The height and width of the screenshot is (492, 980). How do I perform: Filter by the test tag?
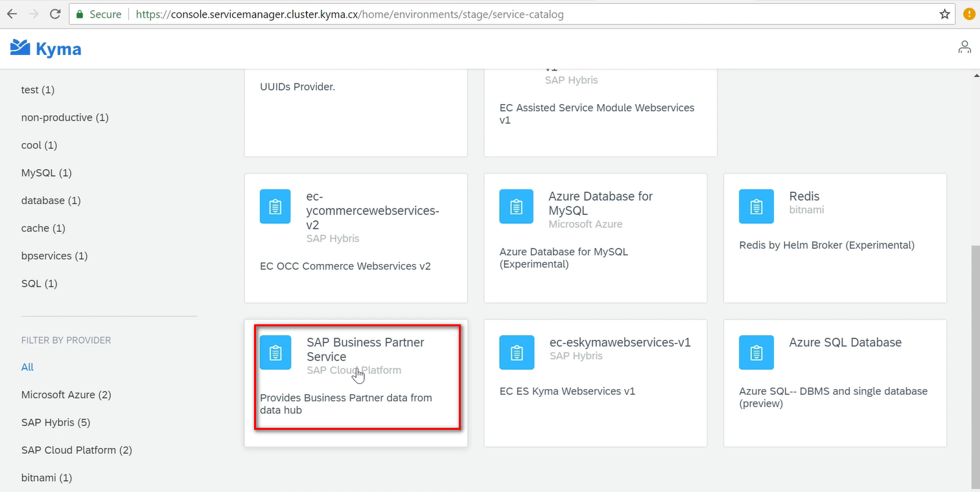[x=38, y=90]
